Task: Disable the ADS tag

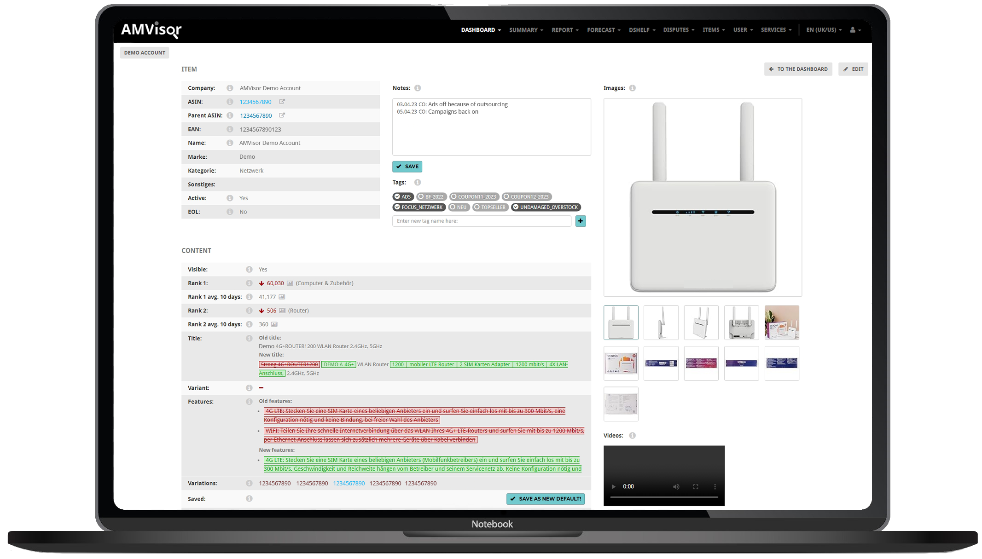Action: point(403,196)
